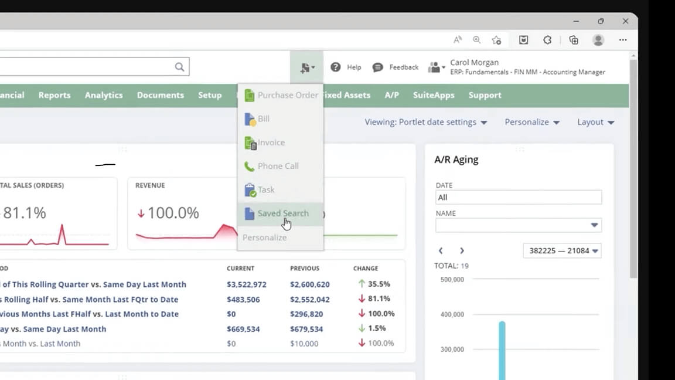This screenshot has width=675, height=380.
Task: Create a Task using the clipboard icon
Action: (249, 189)
